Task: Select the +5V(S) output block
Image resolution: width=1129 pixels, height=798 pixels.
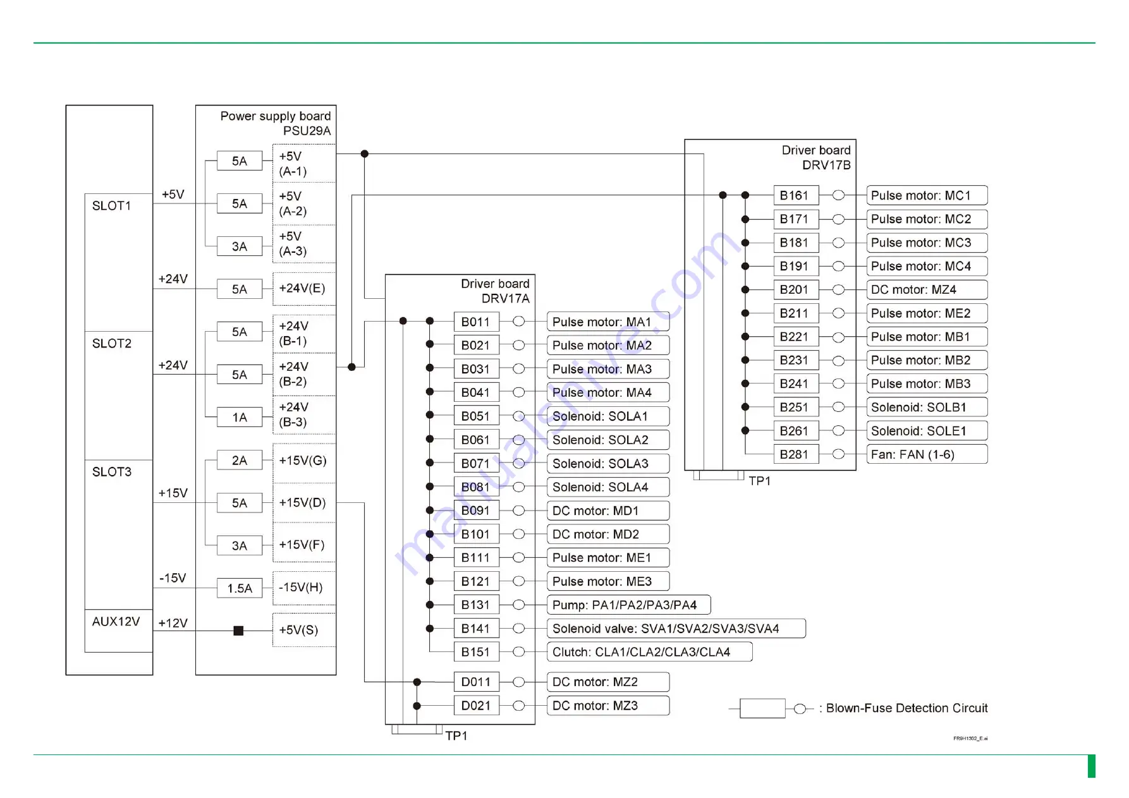Action: pos(304,630)
